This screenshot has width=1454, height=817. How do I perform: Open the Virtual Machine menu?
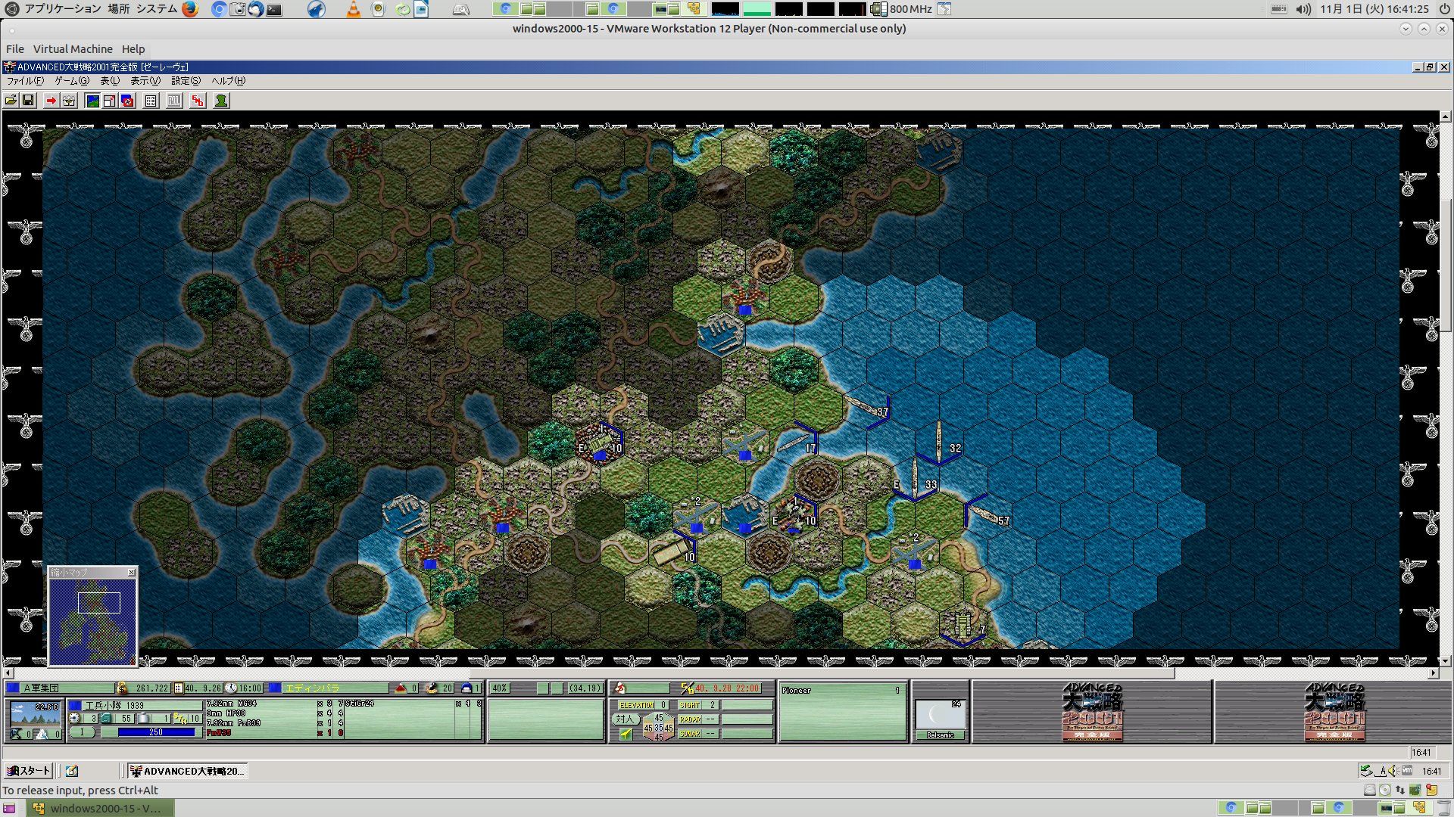[x=73, y=49]
